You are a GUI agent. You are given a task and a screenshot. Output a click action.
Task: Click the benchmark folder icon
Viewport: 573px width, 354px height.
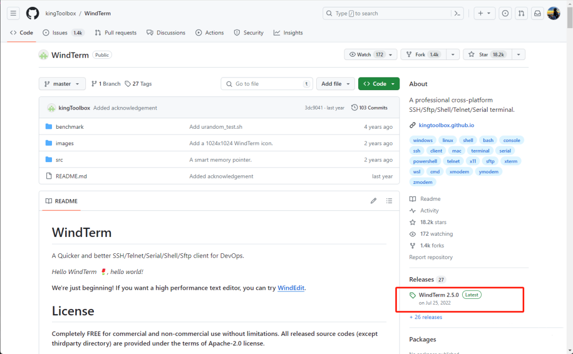click(x=49, y=127)
